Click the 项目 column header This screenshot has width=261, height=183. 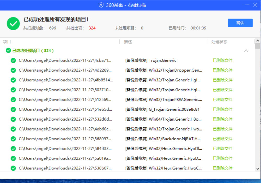pyautogui.click(x=7, y=42)
